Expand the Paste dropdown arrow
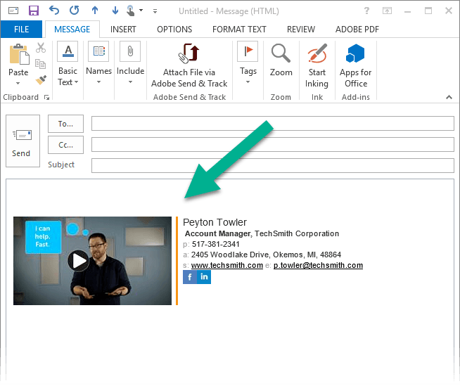The width and height of the screenshot is (460, 386). 18,83
